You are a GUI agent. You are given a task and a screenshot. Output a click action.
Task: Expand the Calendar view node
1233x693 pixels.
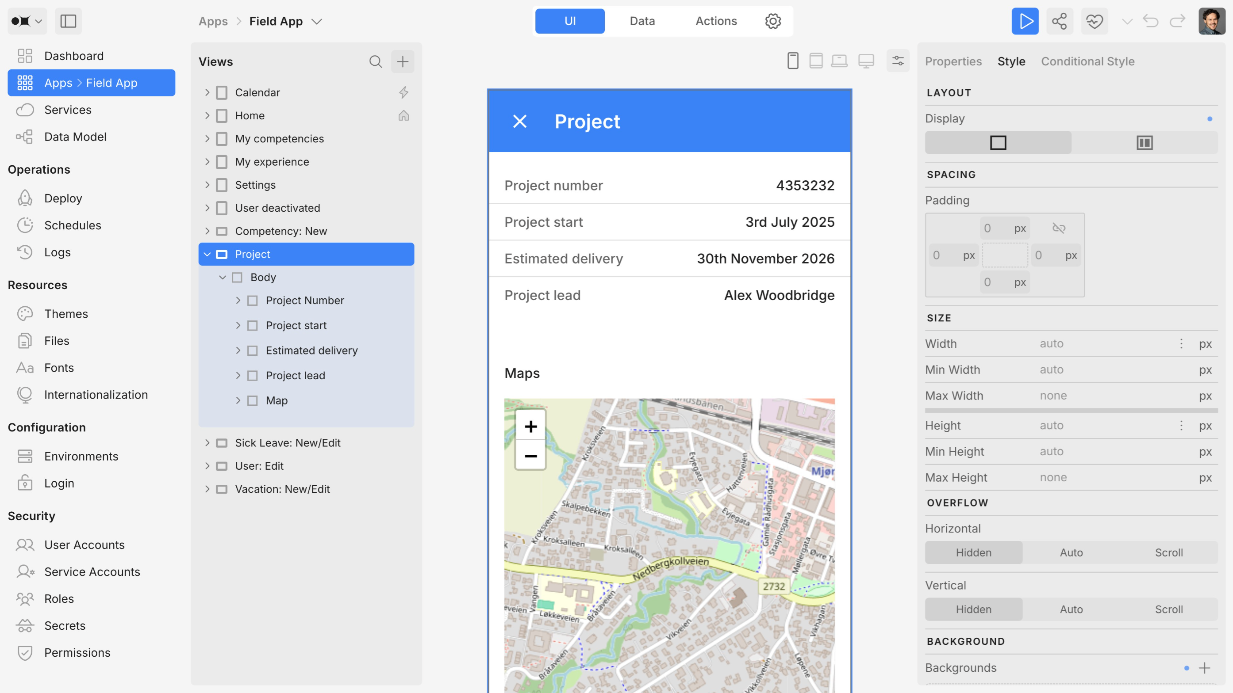(207, 92)
